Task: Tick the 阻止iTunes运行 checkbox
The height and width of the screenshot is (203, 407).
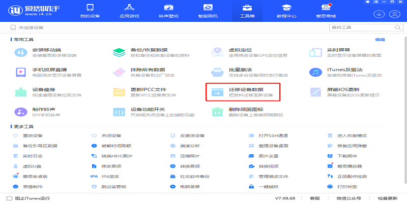Action: click(x=9, y=198)
